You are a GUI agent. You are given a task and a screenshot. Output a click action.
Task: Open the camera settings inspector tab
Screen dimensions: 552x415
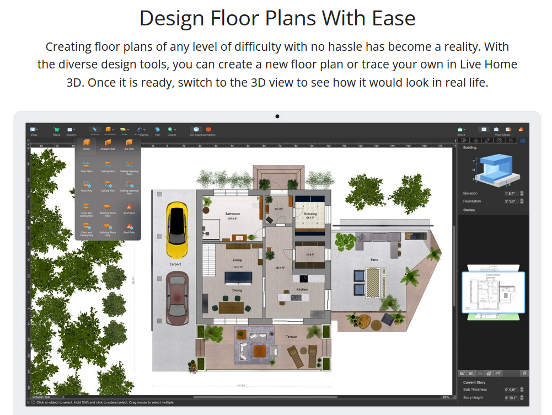click(499, 140)
